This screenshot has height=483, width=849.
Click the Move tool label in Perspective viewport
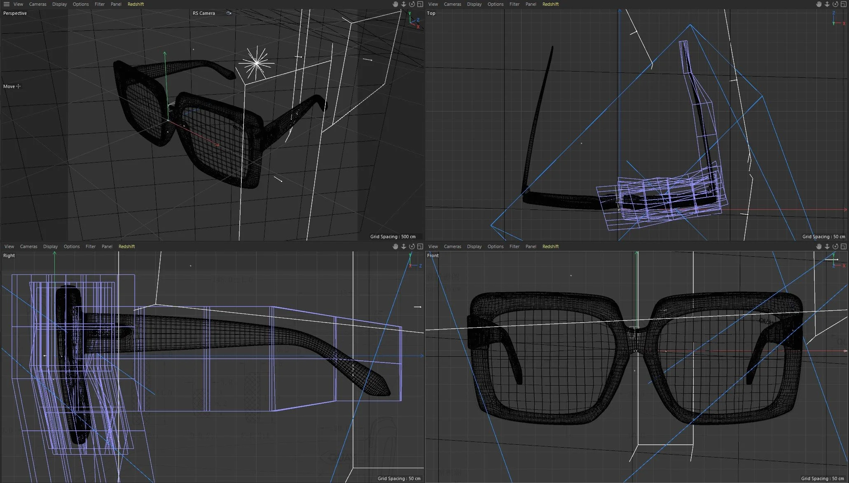9,86
